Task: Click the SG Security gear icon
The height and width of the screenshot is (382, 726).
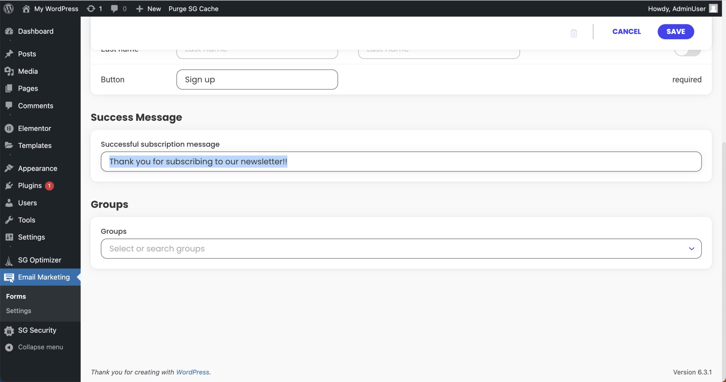Action: (x=9, y=331)
